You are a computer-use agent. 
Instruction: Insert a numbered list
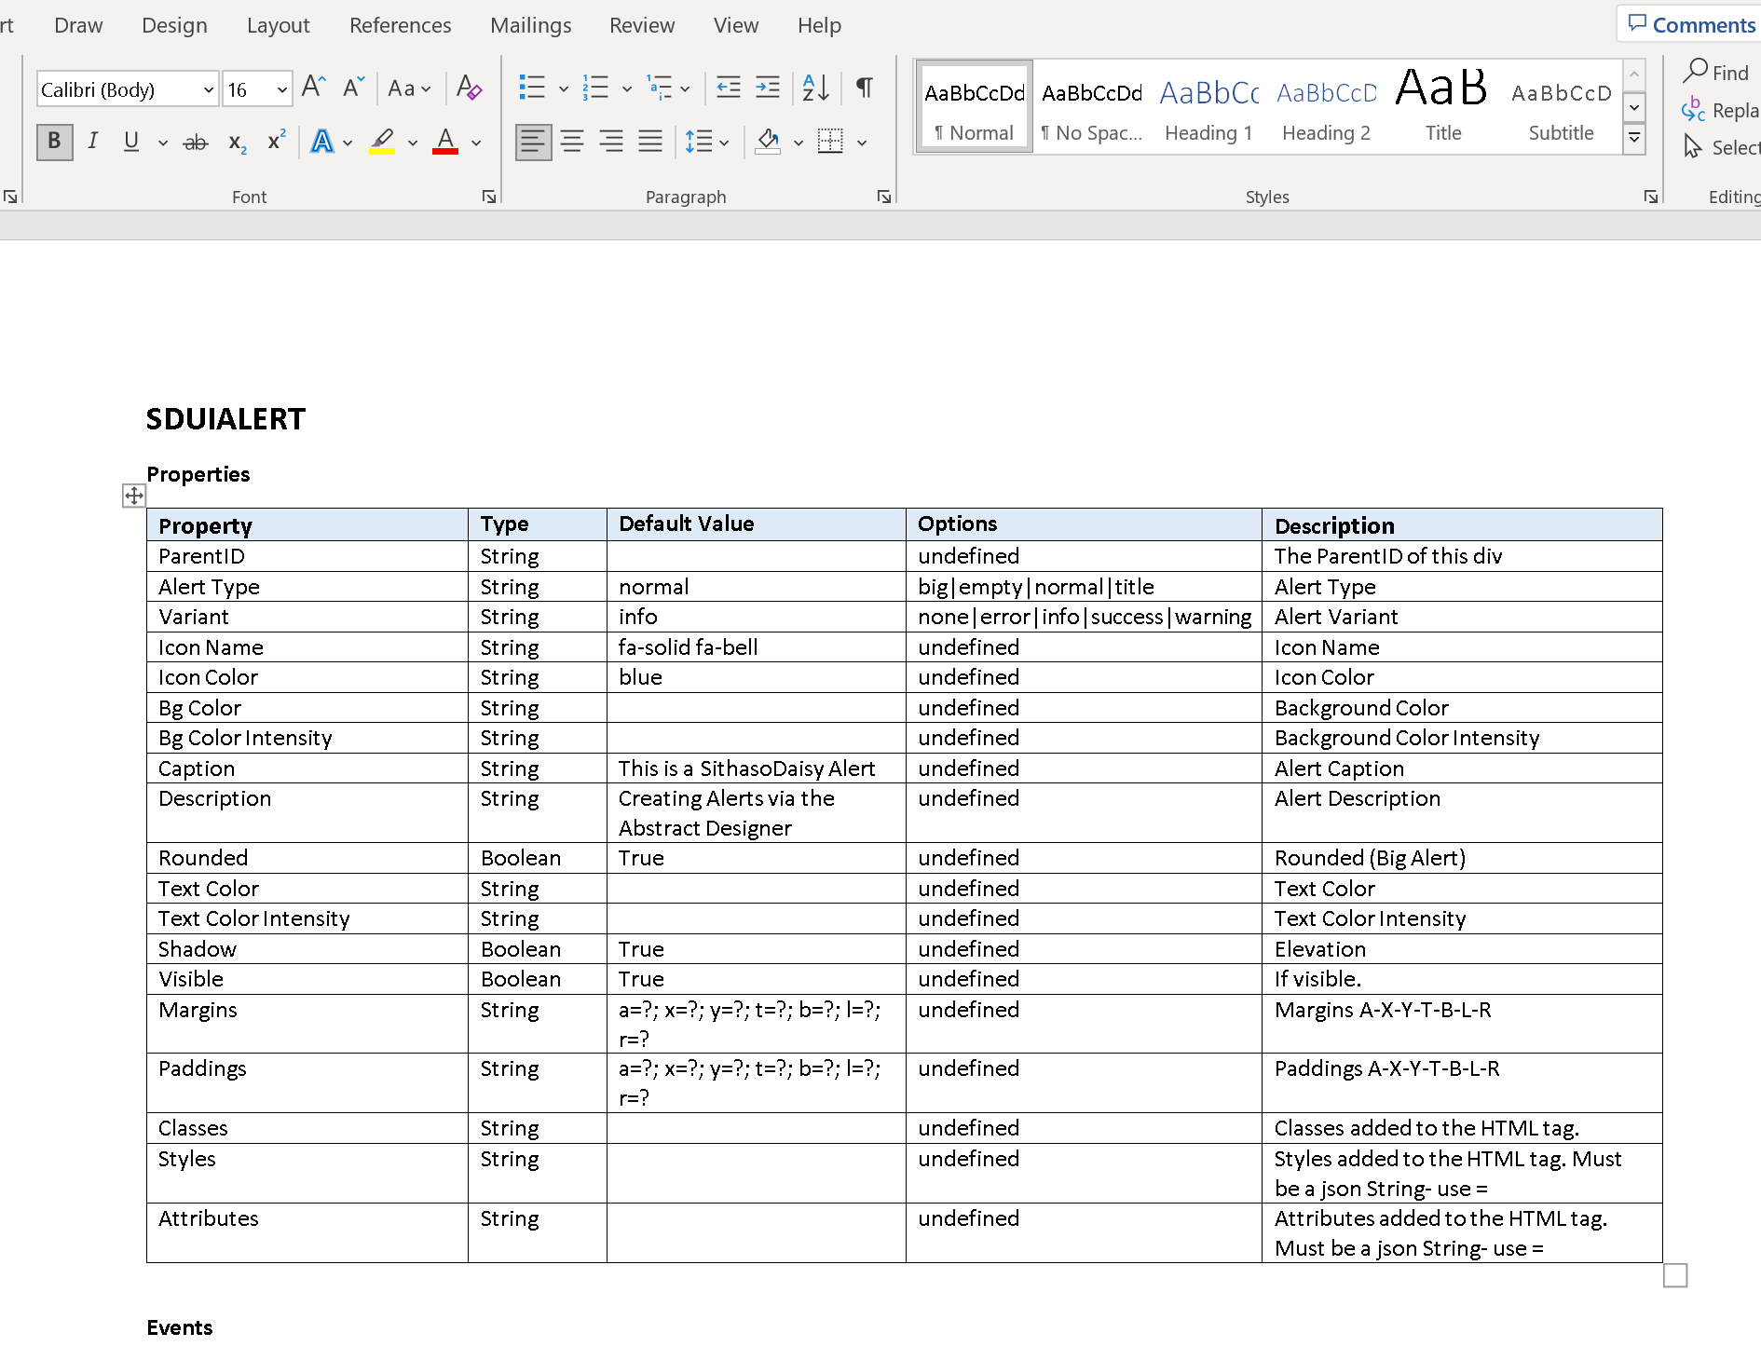pos(595,88)
